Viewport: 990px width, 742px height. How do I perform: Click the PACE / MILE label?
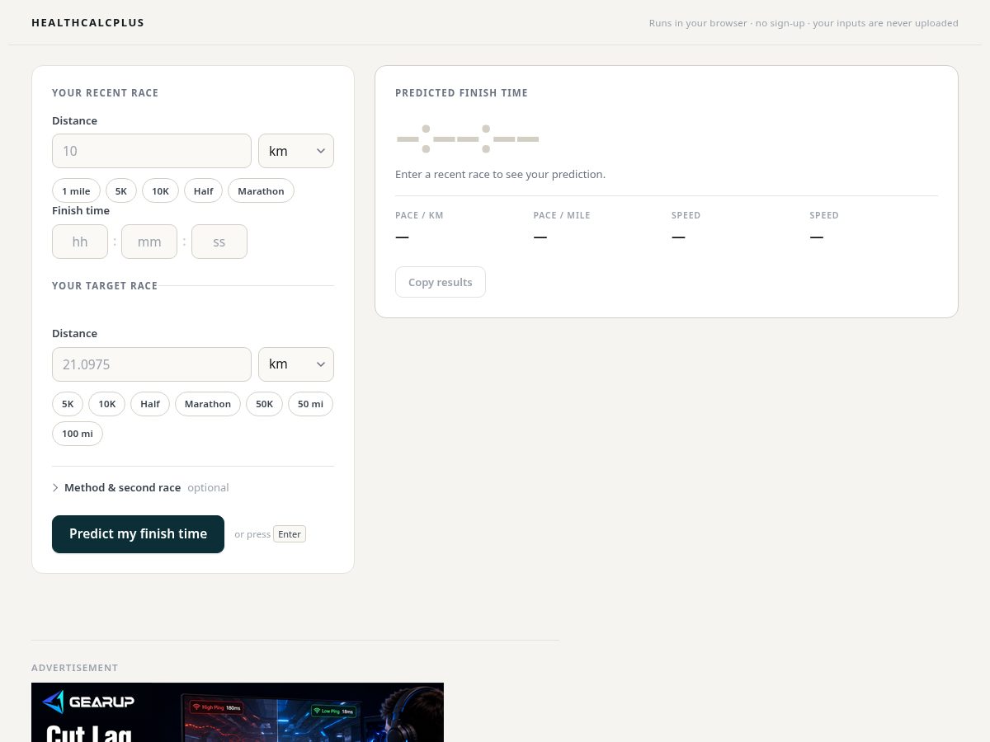pos(562,215)
